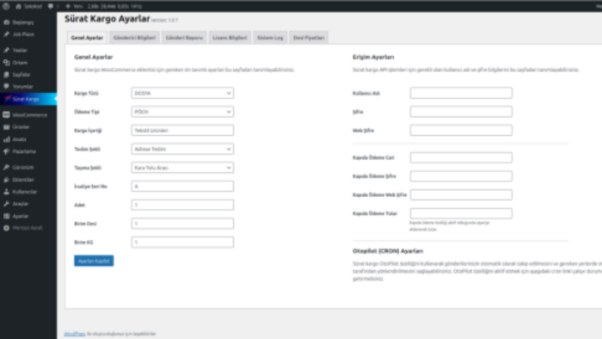Expand the Taşıma Şekli dropdown
602x339 pixels.
[x=182, y=168]
